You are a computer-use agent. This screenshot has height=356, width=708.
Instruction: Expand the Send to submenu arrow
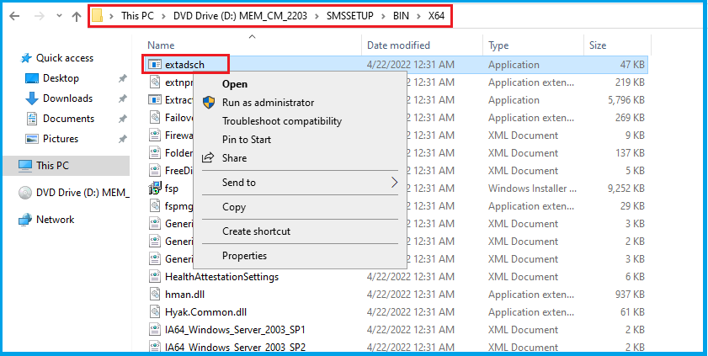[x=394, y=183]
